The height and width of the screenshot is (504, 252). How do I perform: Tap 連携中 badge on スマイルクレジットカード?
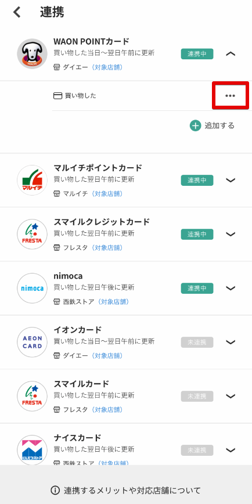[197, 234]
